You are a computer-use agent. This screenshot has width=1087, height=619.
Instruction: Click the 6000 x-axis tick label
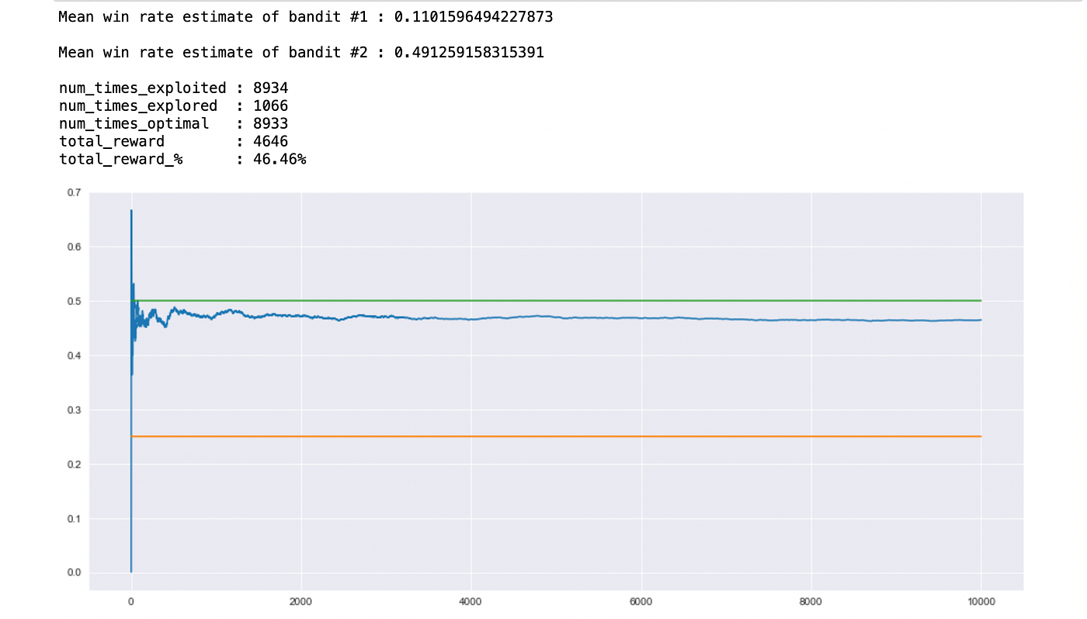click(641, 601)
